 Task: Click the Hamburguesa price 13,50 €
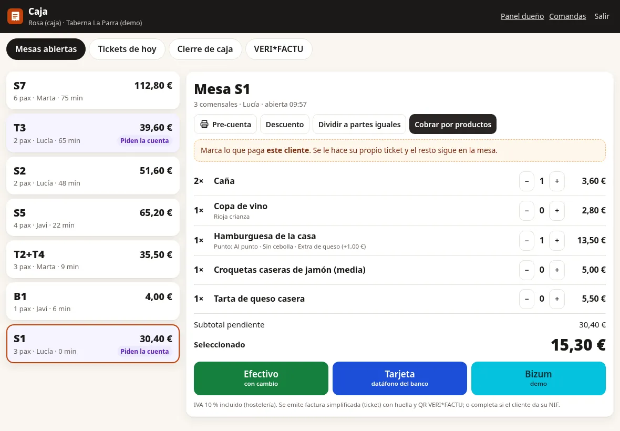(591, 240)
